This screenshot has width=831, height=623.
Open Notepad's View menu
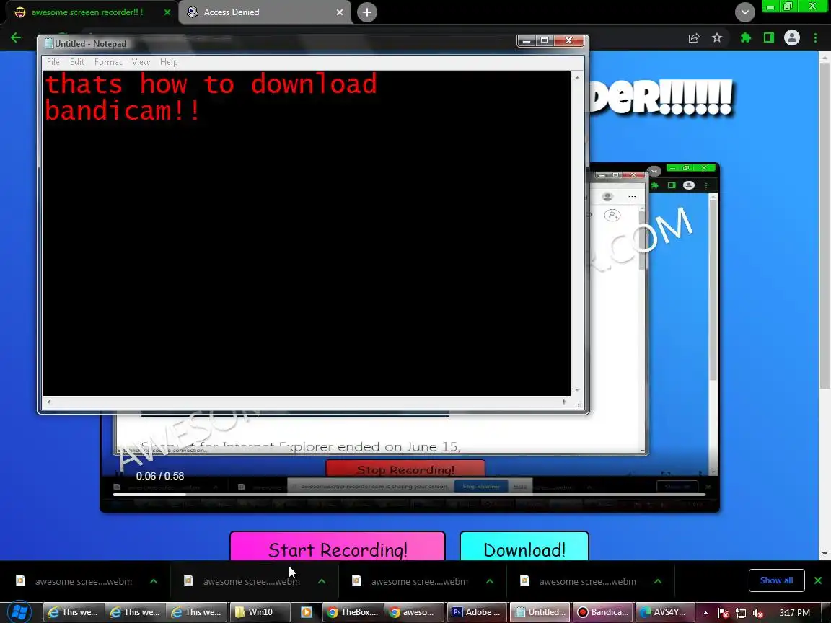(141, 62)
